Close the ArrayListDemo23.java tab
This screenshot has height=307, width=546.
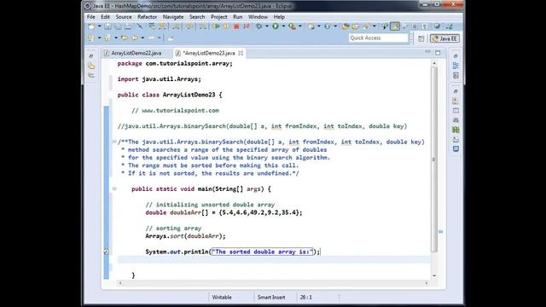(241, 53)
